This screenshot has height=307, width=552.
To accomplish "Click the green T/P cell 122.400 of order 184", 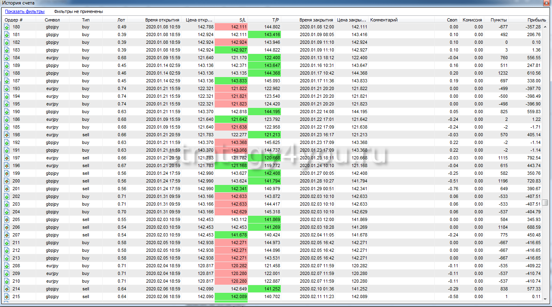I will click(265, 58).
